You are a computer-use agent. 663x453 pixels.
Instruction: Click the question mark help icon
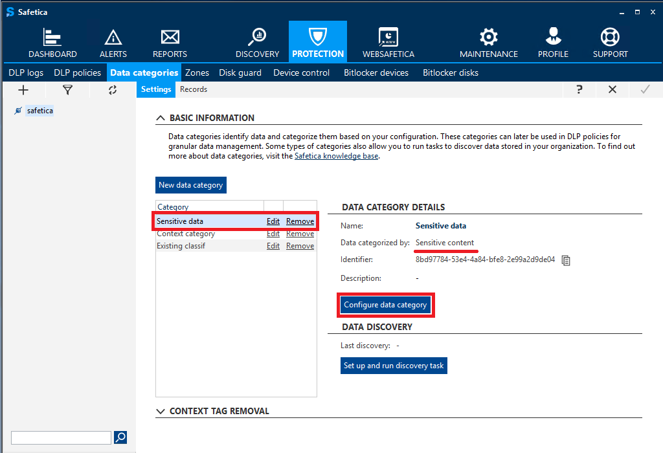(x=579, y=89)
